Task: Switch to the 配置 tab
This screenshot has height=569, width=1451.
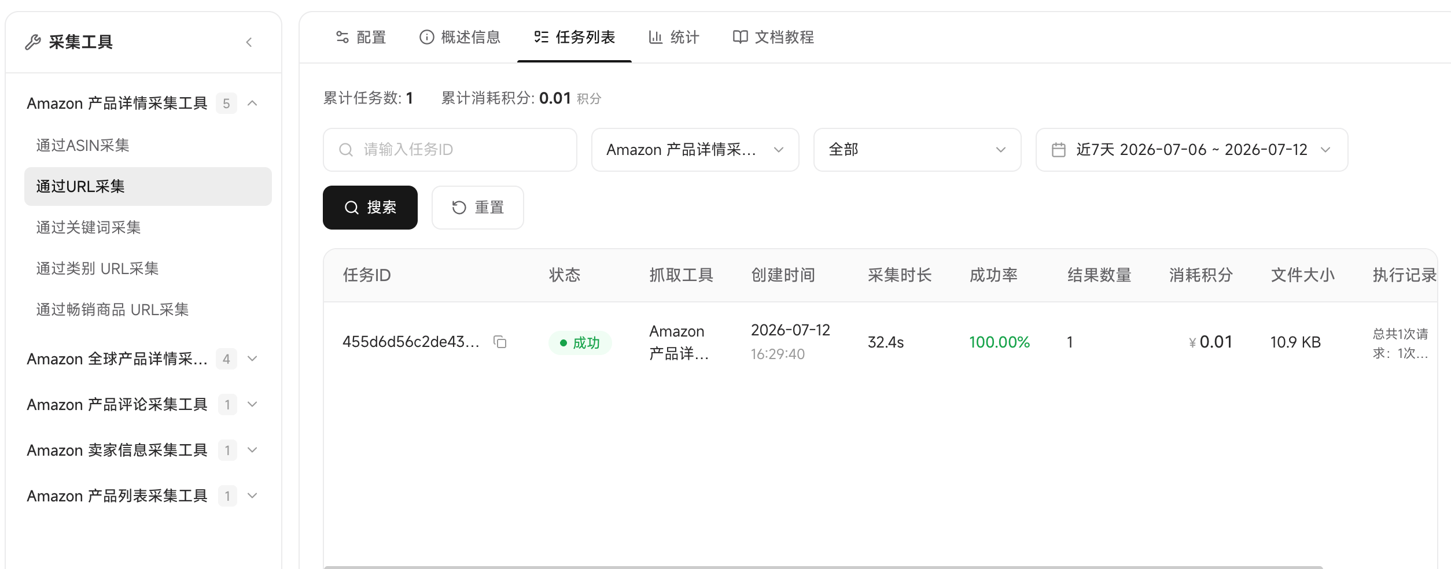Action: click(x=361, y=38)
